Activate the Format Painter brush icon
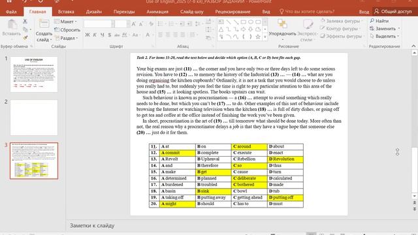This screenshot has width=418, height=235. pyautogui.click(x=25, y=38)
